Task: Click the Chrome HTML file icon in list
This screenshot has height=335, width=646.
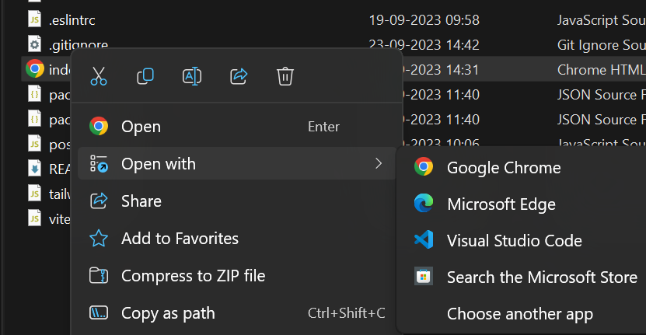Action: point(34,69)
